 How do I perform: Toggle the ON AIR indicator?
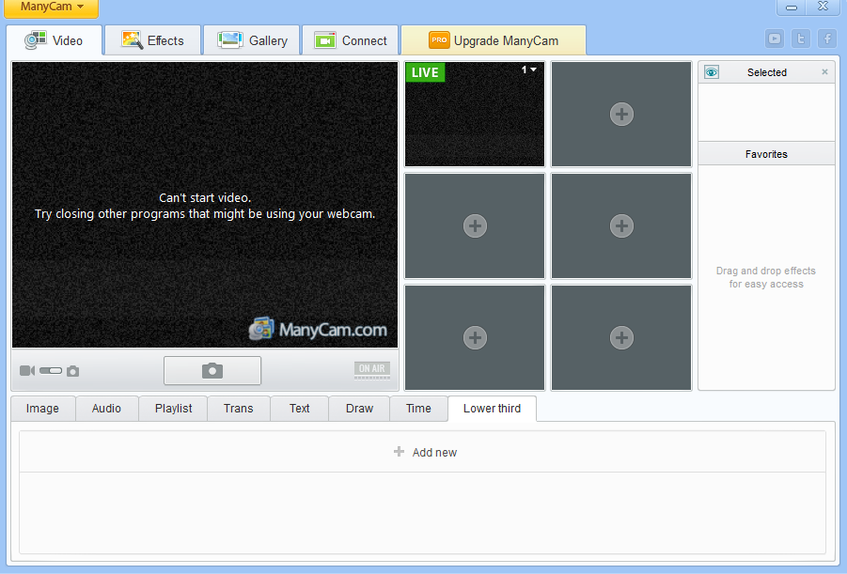pyautogui.click(x=371, y=369)
